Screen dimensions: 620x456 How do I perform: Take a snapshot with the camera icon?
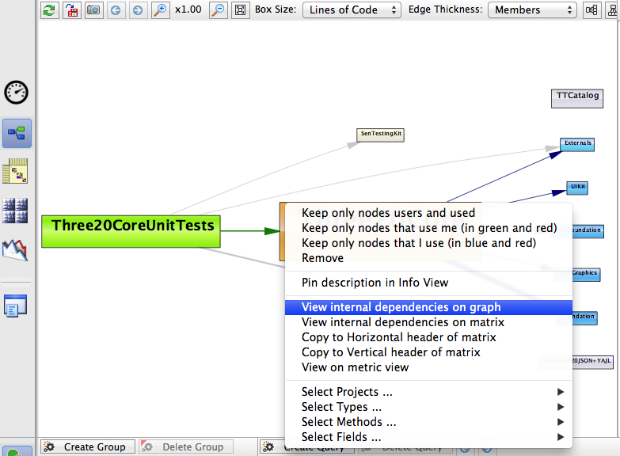click(93, 9)
